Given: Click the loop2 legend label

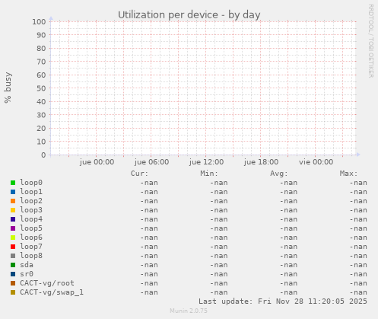Looking at the screenshot, I should coord(31,201).
